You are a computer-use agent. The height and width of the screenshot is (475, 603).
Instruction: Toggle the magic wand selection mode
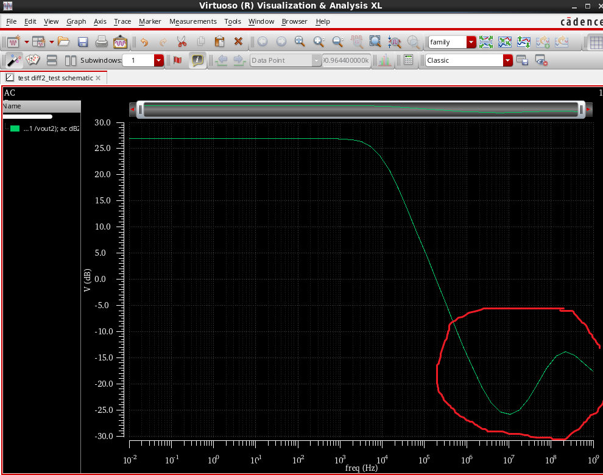[13, 60]
